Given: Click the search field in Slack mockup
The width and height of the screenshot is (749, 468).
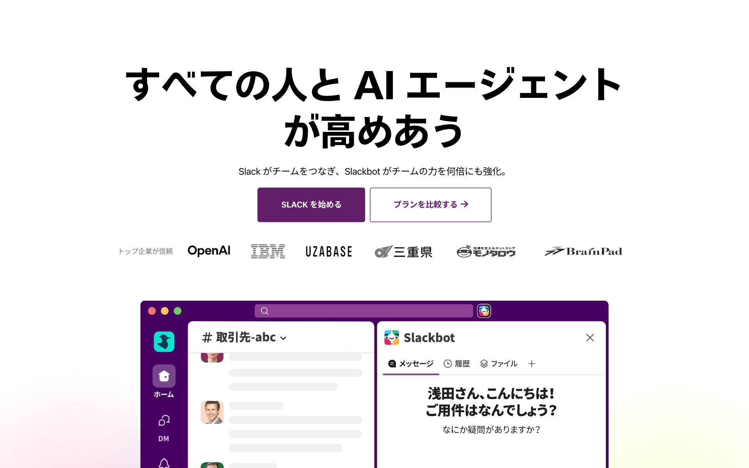Looking at the screenshot, I should [x=364, y=311].
